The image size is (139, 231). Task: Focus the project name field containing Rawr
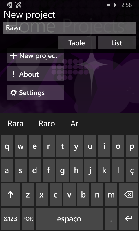tap(69, 28)
